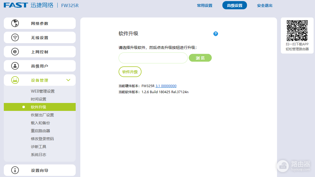
Task: Open the 无线设置 menu section
Action: (x=40, y=38)
